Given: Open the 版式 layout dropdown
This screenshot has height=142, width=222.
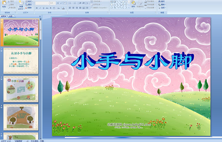Looking at the screenshot, I should (29, 1).
